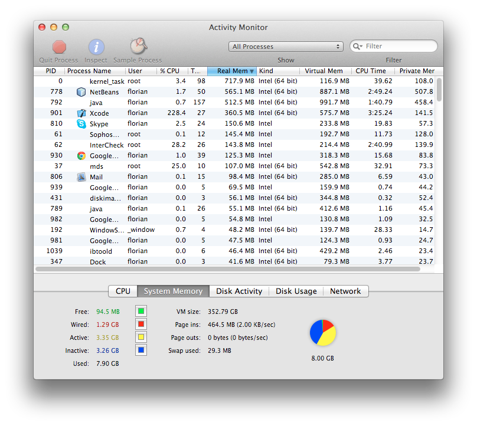Open the Network tab
Screen dimensions: 477x426
pos(345,291)
